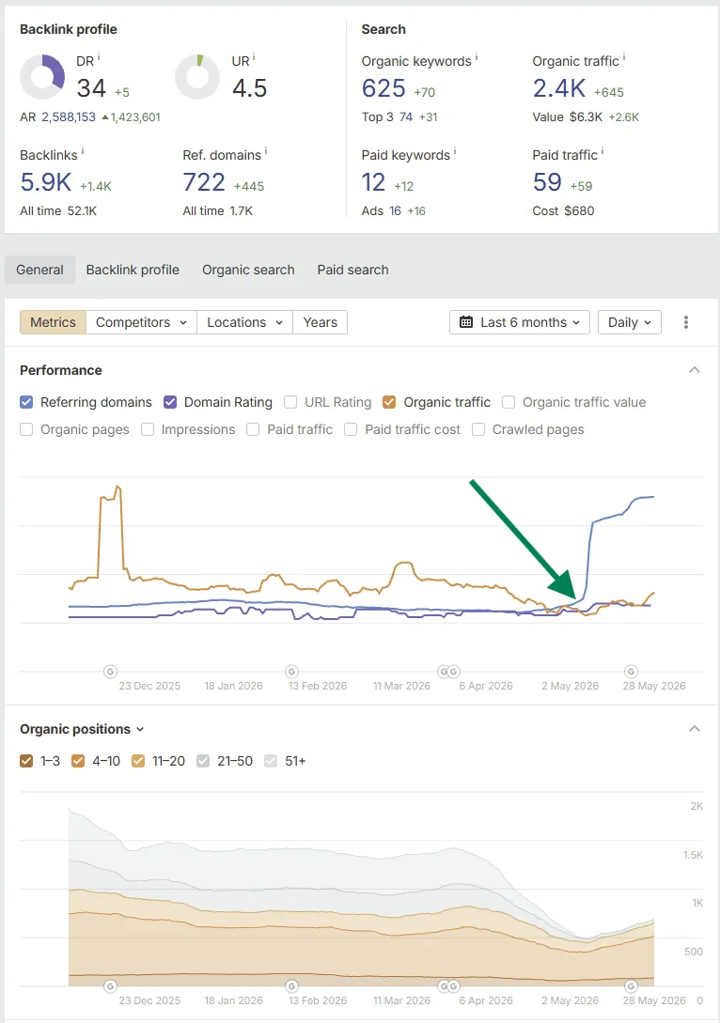Click the Backlink profile heading
This screenshot has height=1023, width=720.
69,29
